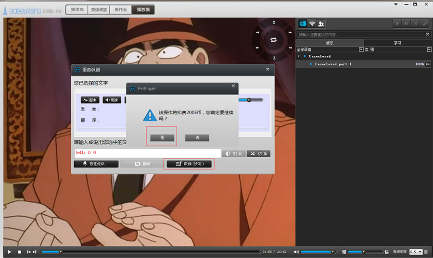Select the Wi-Fi network panel icon
The height and width of the screenshot is (258, 433).
[x=312, y=24]
